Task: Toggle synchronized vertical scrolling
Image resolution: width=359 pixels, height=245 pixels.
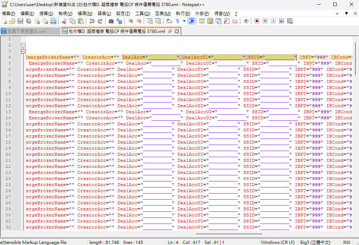Action: (x=150, y=21)
